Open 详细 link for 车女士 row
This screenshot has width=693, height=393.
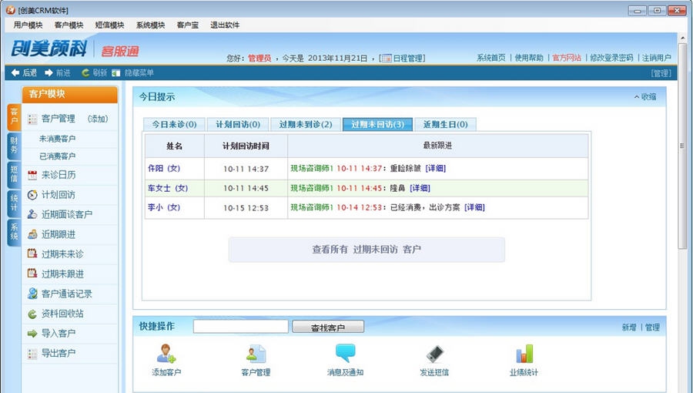click(x=420, y=188)
